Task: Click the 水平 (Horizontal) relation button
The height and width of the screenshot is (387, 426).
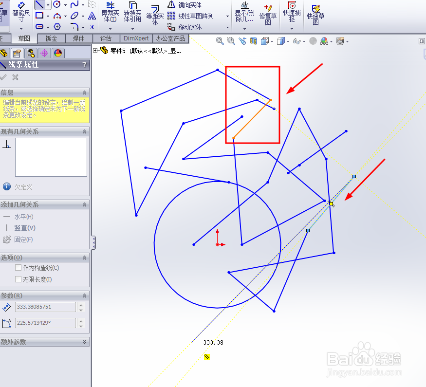Action: click(19, 217)
